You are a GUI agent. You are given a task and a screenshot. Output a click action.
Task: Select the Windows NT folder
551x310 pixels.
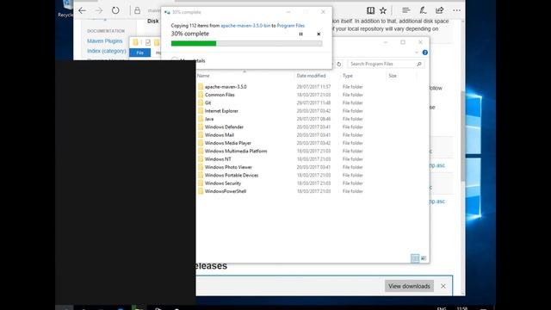pos(218,159)
